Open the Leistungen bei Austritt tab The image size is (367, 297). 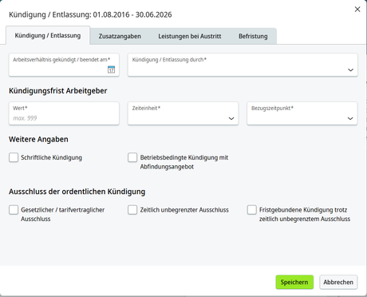190,36
